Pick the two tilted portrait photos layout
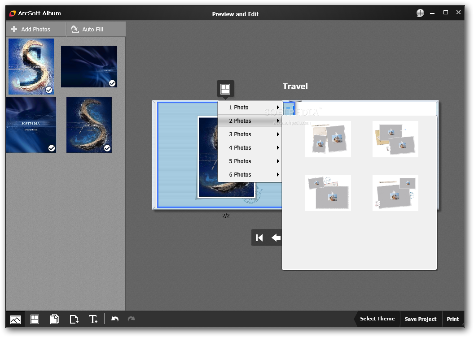Viewport: 474px width, 337px height. coord(328,139)
